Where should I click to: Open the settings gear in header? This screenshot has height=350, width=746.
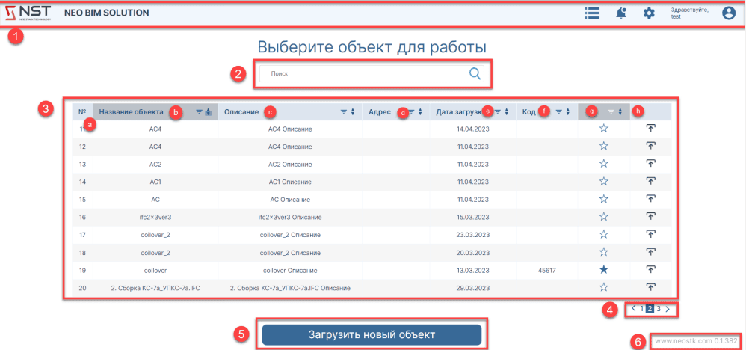pos(649,13)
